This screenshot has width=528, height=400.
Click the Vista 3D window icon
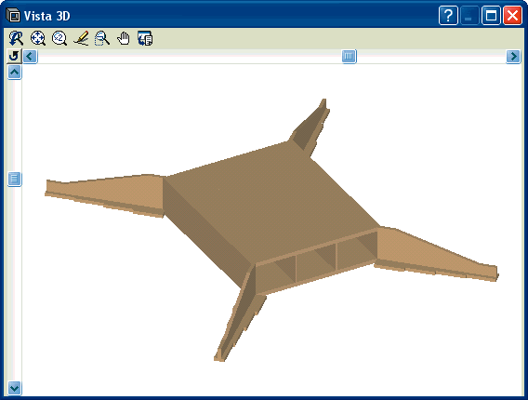coord(13,16)
